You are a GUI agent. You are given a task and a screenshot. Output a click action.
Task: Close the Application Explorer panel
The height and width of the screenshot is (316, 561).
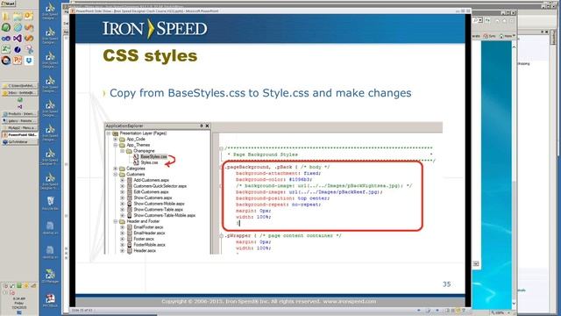coord(207,126)
